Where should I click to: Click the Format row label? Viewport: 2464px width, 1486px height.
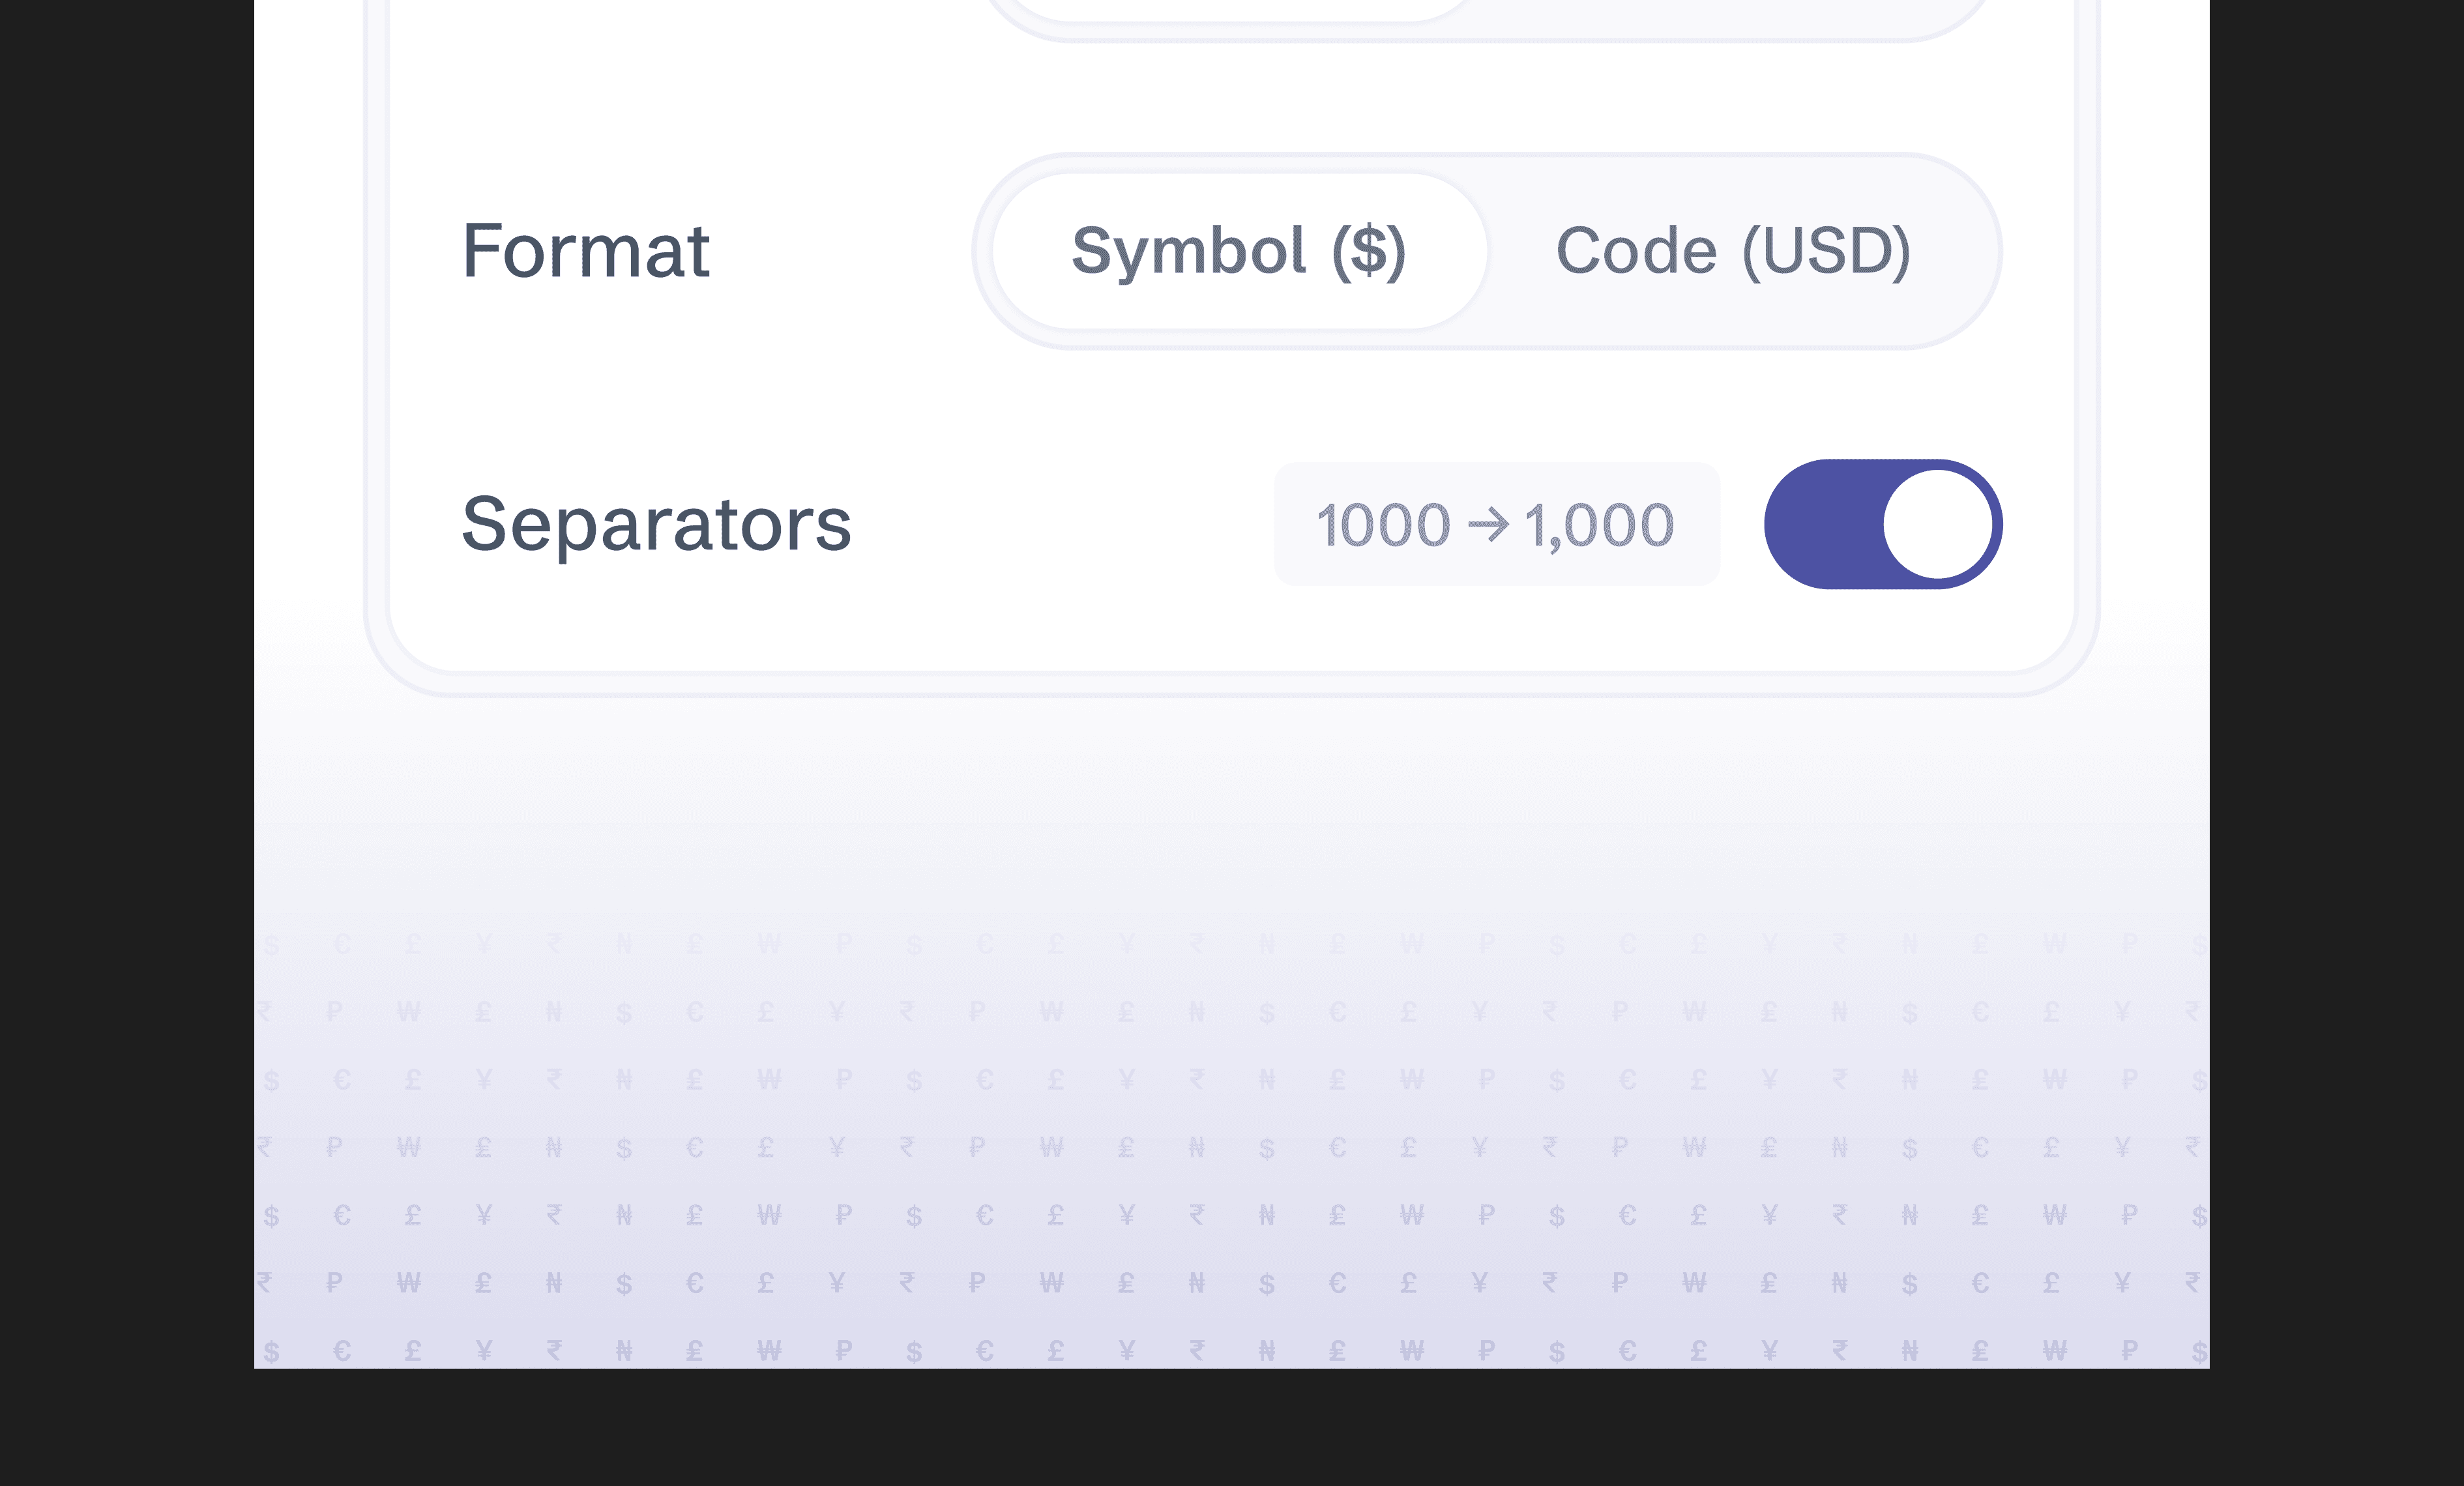click(x=586, y=251)
